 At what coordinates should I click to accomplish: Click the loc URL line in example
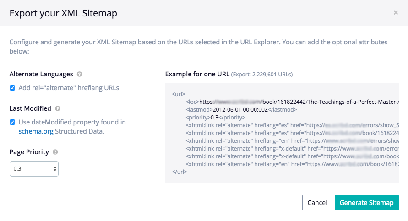pos(293,102)
